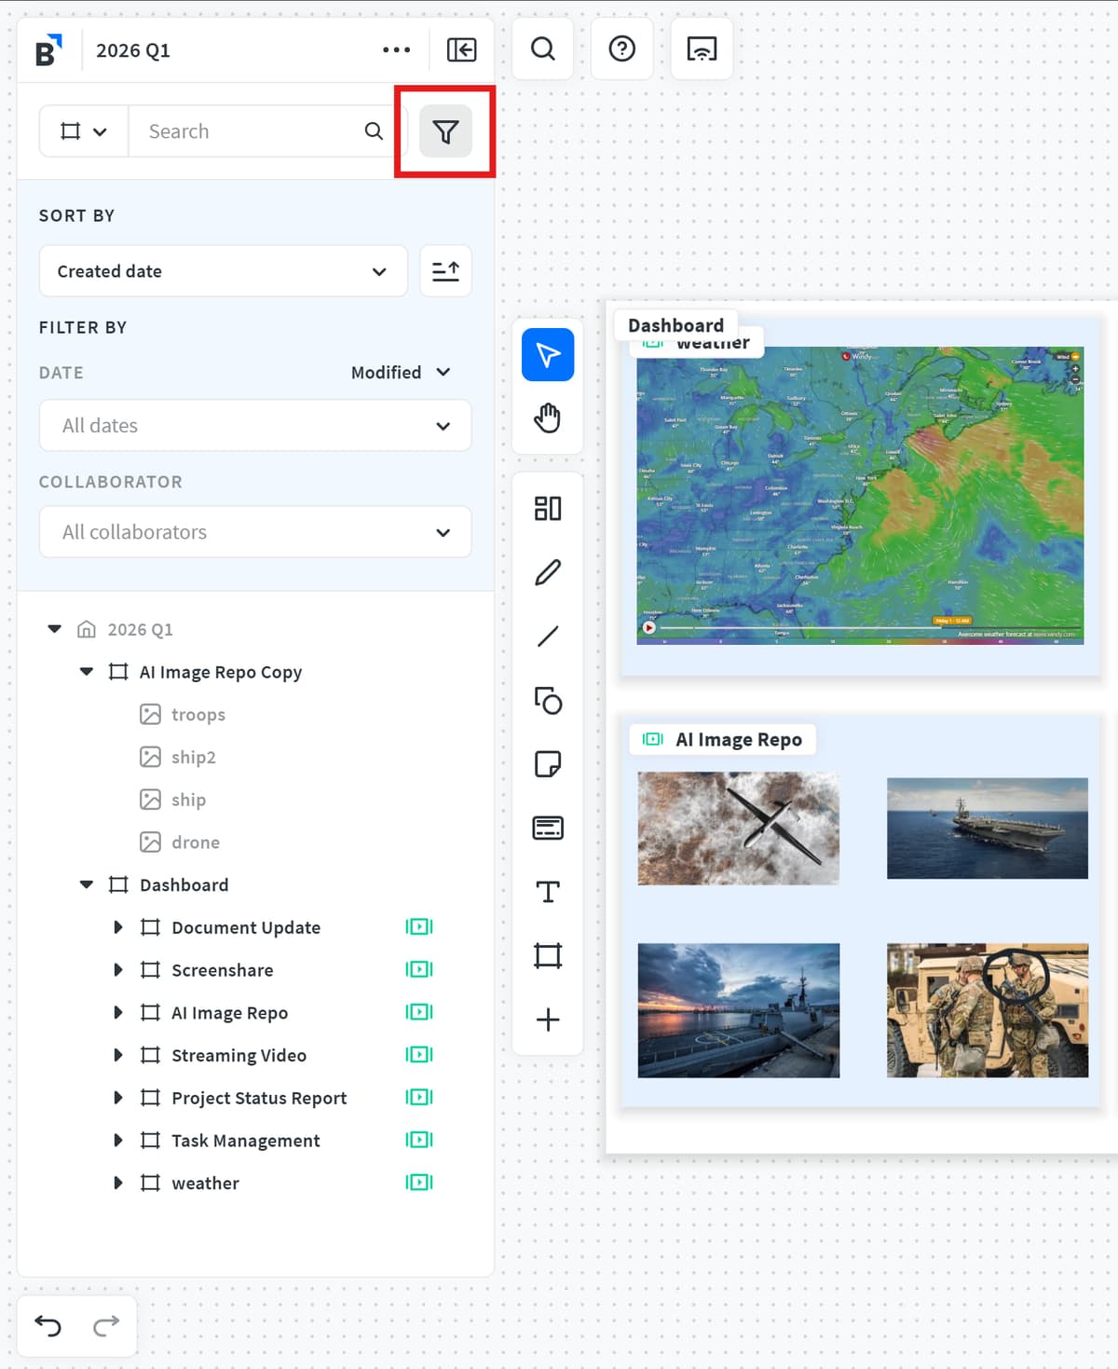This screenshot has height=1369, width=1118.
Task: Open the All collaborators dropdown
Action: 255,532
